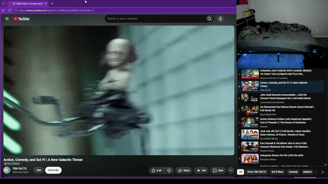Open the YouTube guide hamburger menu
Image resolution: width=328 pixels, height=184 pixels.
[x=7, y=19]
